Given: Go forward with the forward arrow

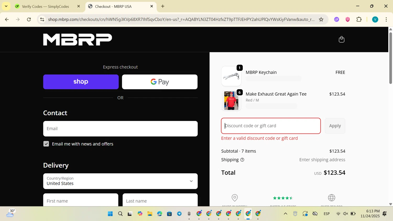Looking at the screenshot, I should (x=18, y=19).
